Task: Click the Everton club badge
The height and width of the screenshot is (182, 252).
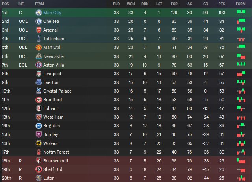Action: pyautogui.click(x=39, y=82)
